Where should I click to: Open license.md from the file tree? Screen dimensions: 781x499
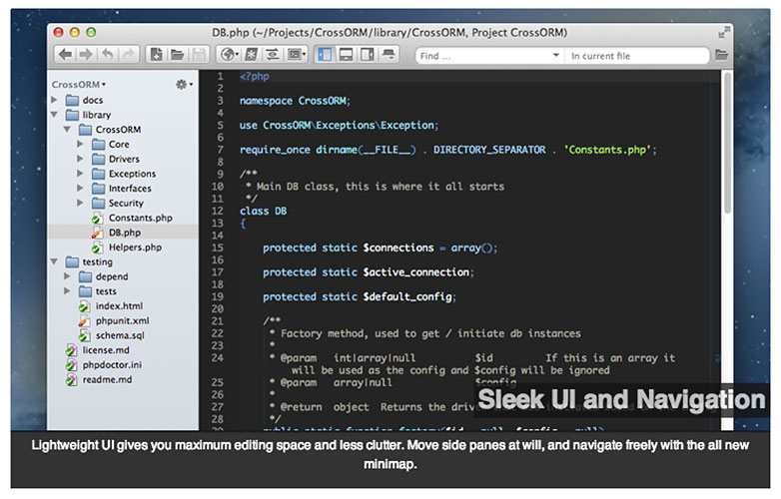pyautogui.click(x=106, y=350)
